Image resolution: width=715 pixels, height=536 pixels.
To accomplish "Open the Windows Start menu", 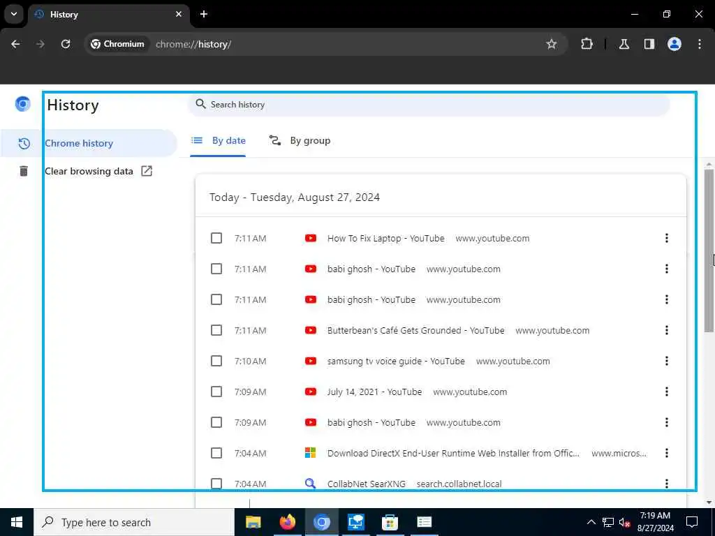I will 17,522.
